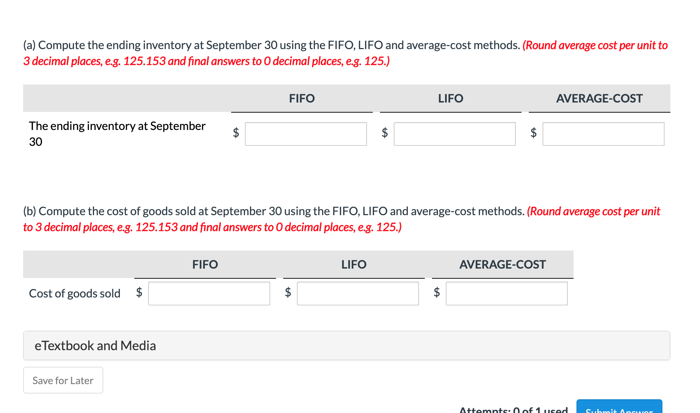Screen dimensions: 700x413
Task: Click the LIFO cost of goods sold field
Action: point(358,294)
